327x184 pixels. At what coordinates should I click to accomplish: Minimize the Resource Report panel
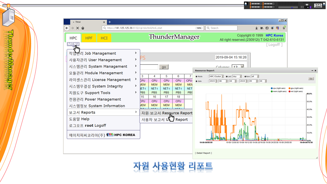(x=312, y=71)
